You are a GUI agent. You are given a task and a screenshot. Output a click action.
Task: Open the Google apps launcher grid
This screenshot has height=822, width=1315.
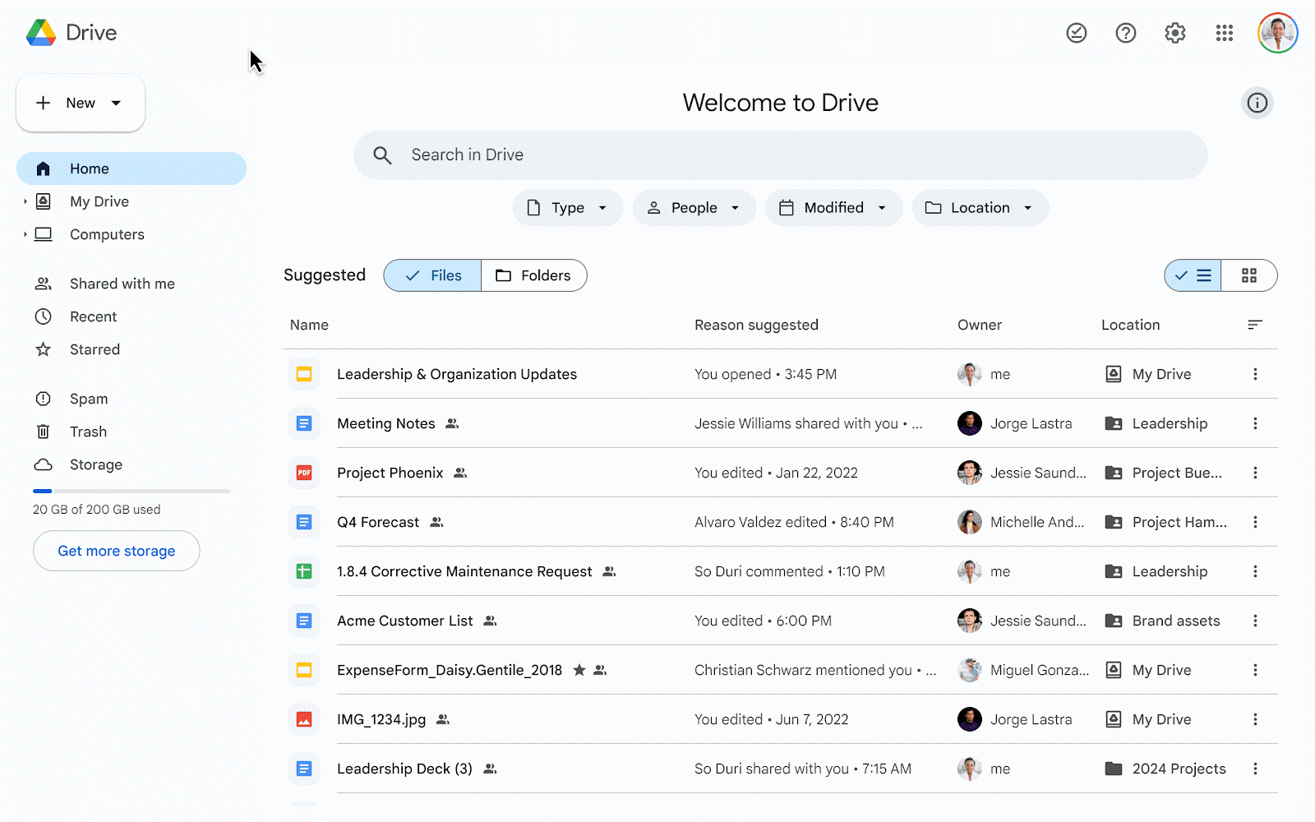(1224, 33)
